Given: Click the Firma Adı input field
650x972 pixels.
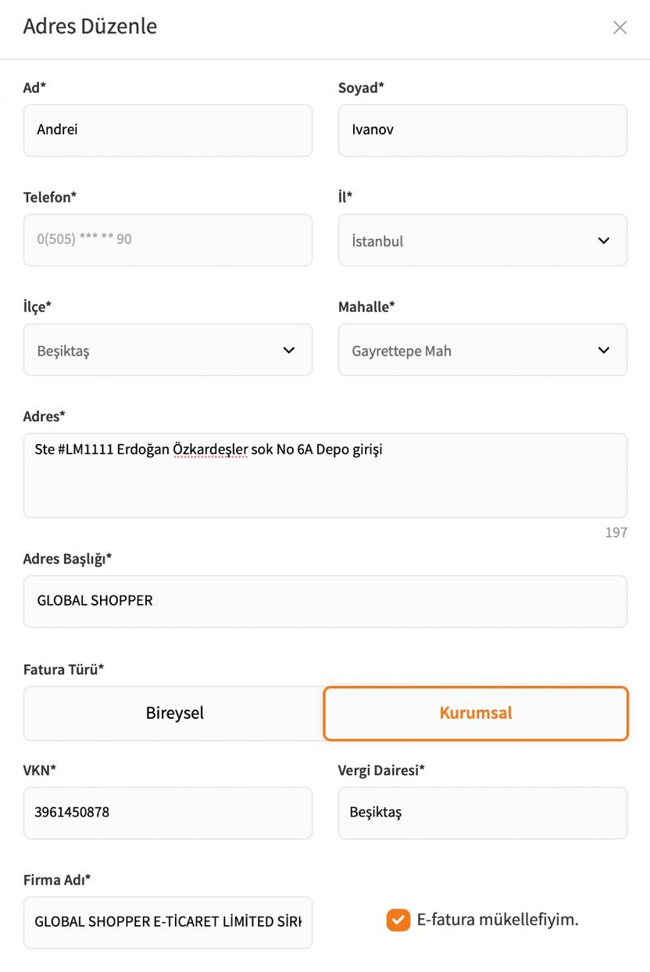Looking at the screenshot, I should tap(167, 922).
